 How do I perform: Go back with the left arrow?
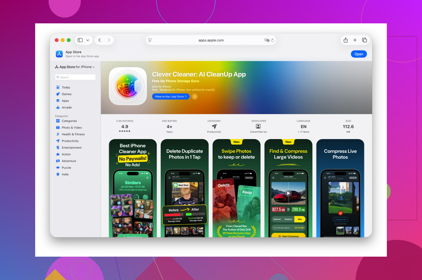(99, 40)
